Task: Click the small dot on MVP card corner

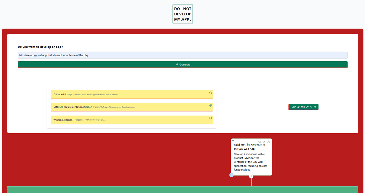Action: pos(233,140)
